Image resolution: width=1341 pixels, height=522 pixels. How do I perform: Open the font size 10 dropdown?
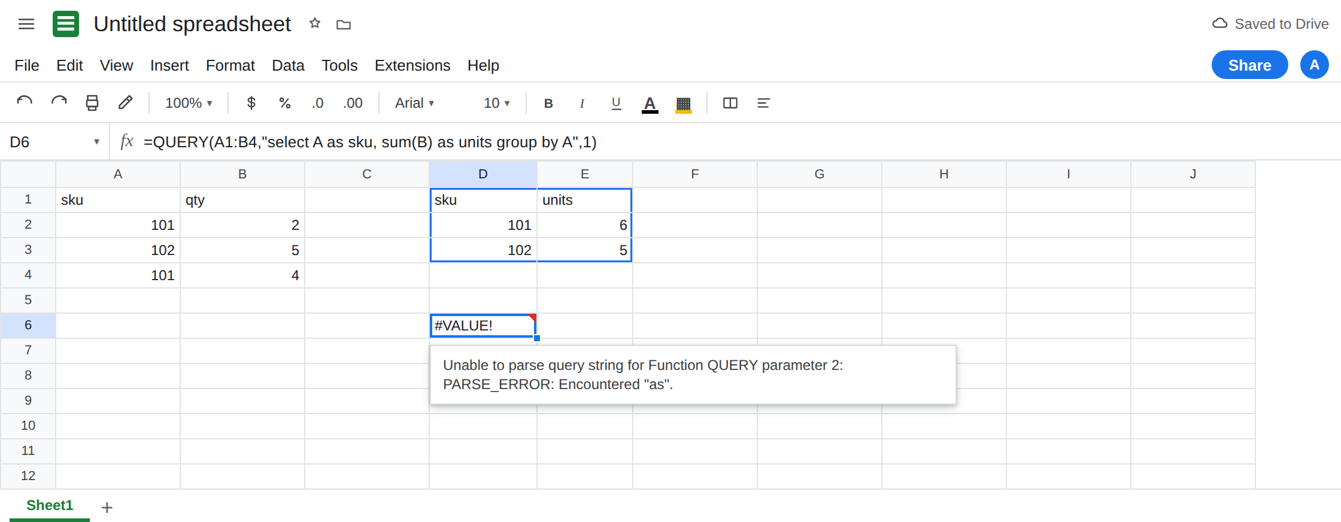point(496,103)
